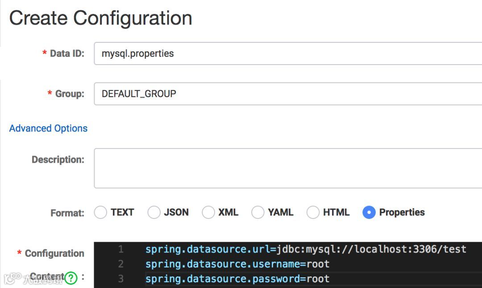Choose the XML format option
The width and height of the screenshot is (482, 288).
coord(208,213)
